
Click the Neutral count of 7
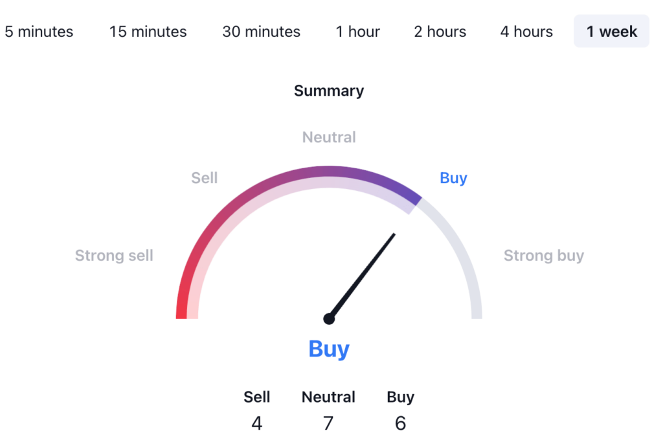tap(328, 423)
